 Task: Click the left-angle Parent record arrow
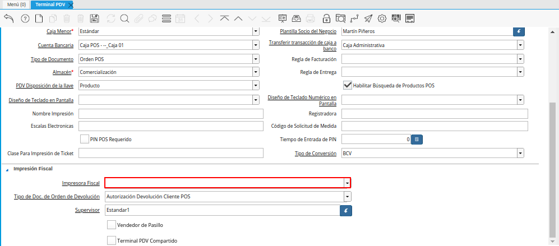[197, 18]
